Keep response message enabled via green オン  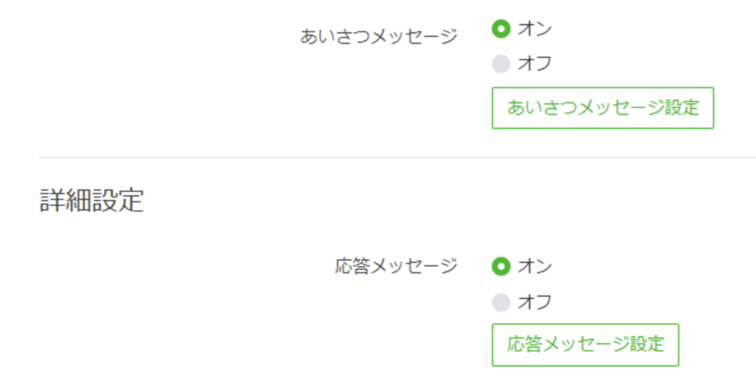501,266
